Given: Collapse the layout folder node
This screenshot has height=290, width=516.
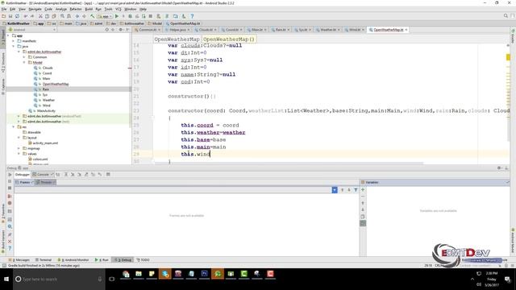Looking at the screenshot, I should (19, 138).
